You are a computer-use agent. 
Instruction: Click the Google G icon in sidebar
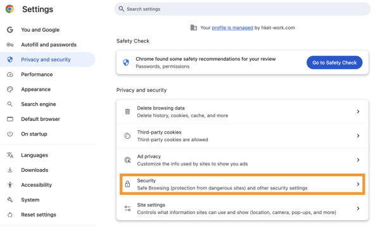point(10,30)
